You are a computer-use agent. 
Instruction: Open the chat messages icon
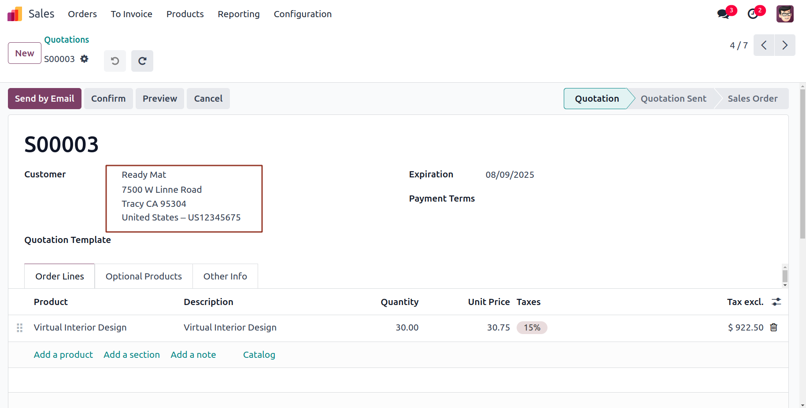(723, 14)
